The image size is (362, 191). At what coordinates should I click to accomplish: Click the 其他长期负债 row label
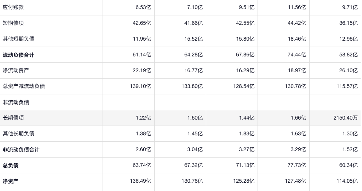(x=18, y=133)
